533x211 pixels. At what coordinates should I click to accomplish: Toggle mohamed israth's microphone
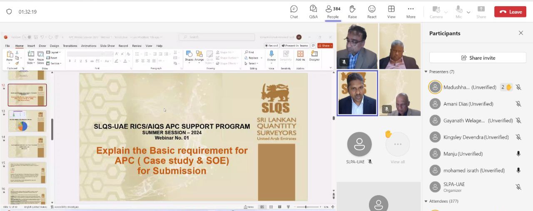click(x=518, y=170)
